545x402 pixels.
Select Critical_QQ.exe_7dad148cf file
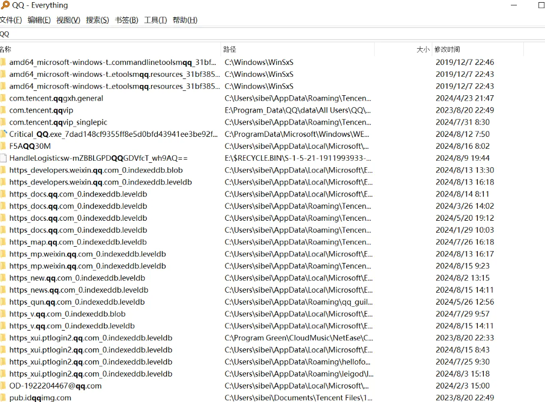tap(114, 134)
